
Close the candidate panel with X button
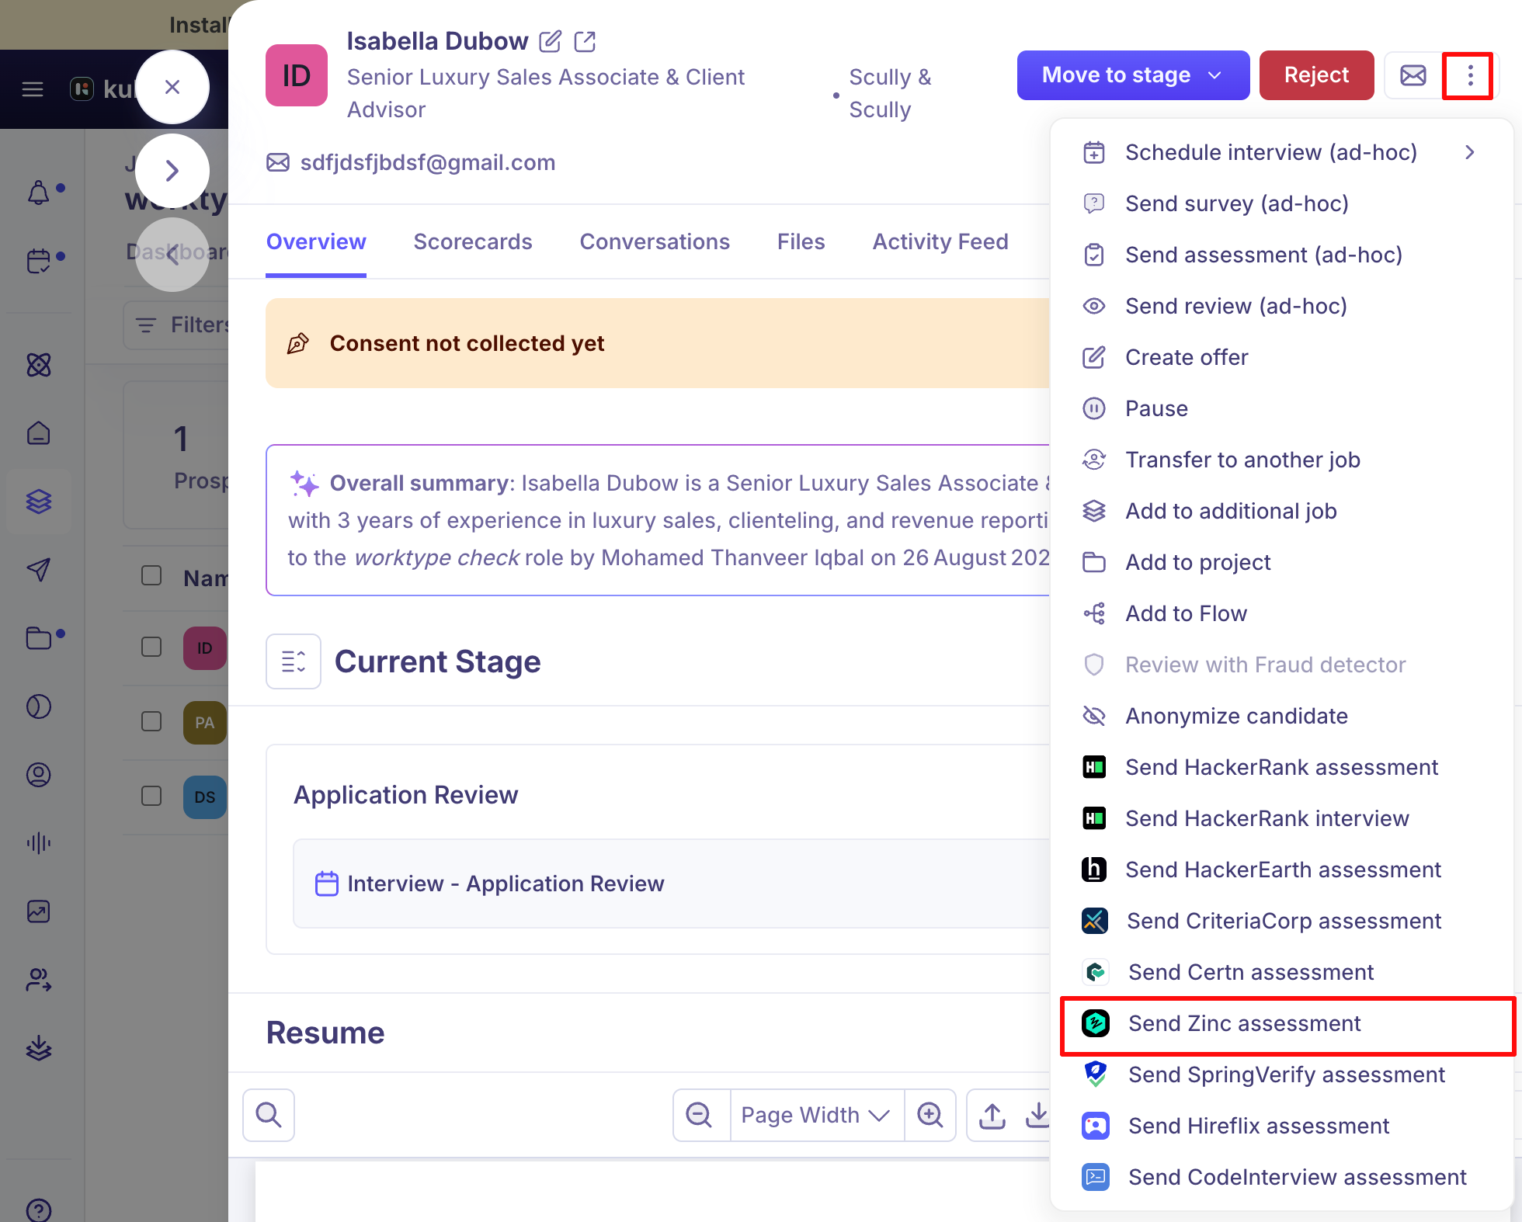(x=172, y=87)
